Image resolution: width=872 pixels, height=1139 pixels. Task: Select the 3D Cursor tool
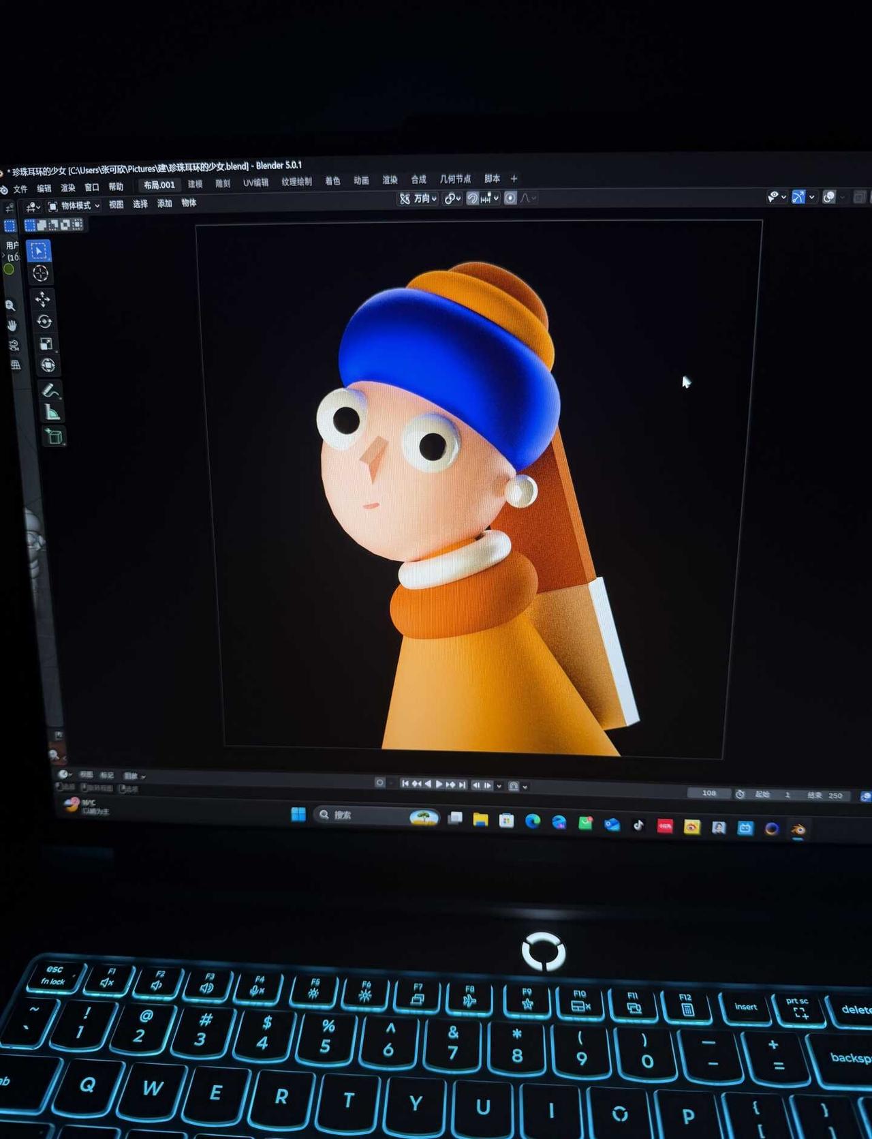[x=40, y=274]
